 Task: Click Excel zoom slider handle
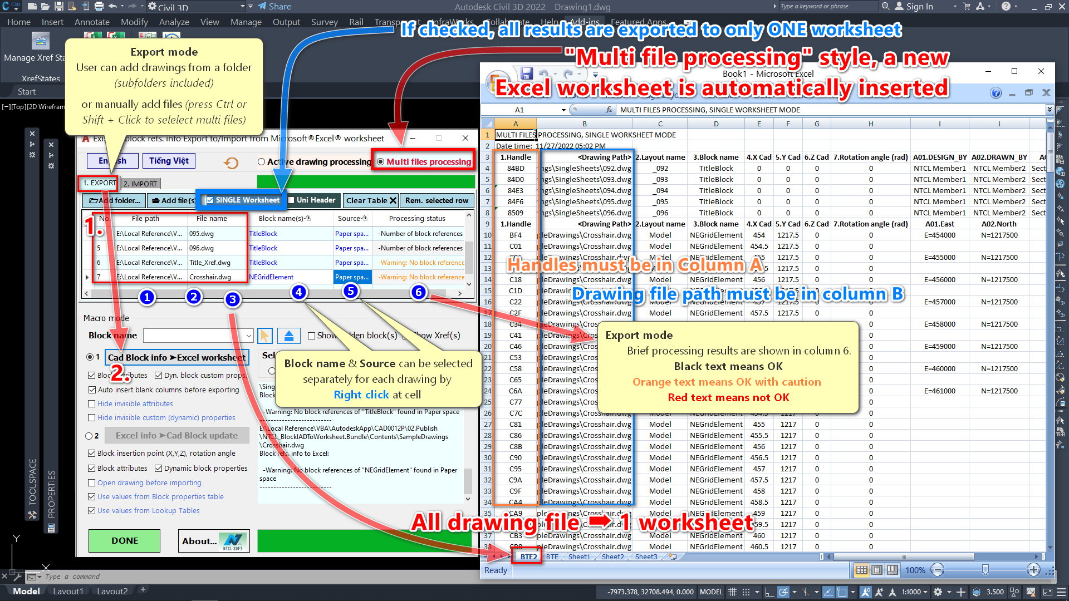click(x=985, y=570)
